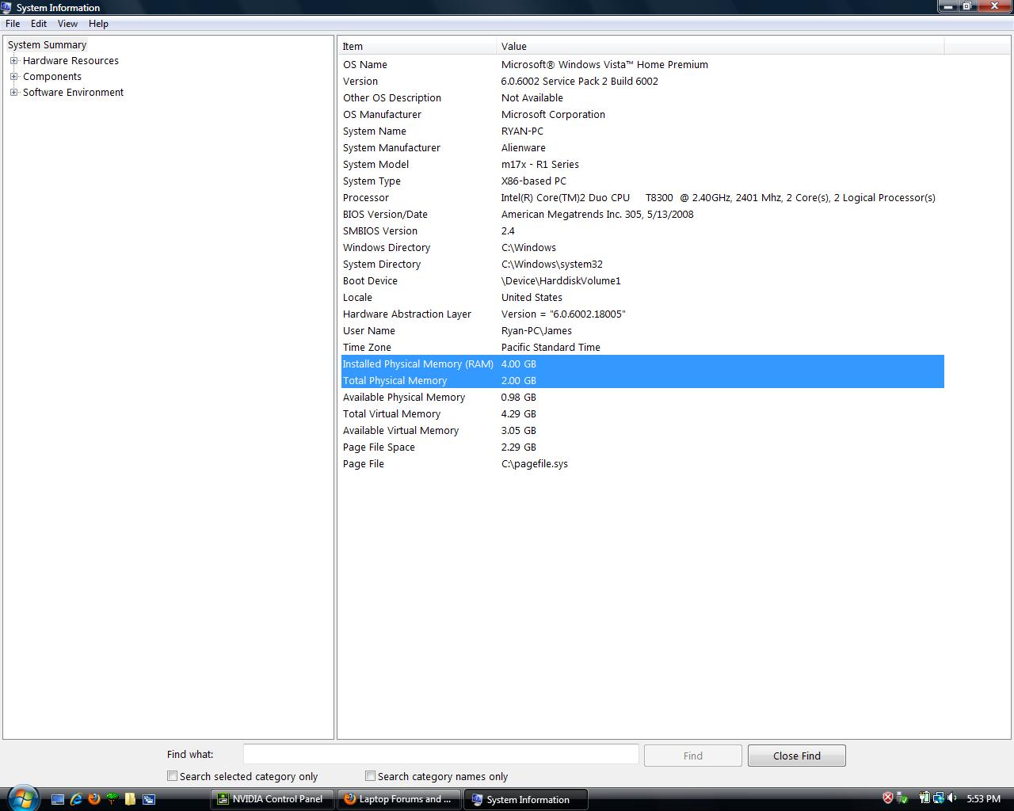1014x811 pixels.
Task: Select the Available Physical Memory row
Action: [642, 398]
